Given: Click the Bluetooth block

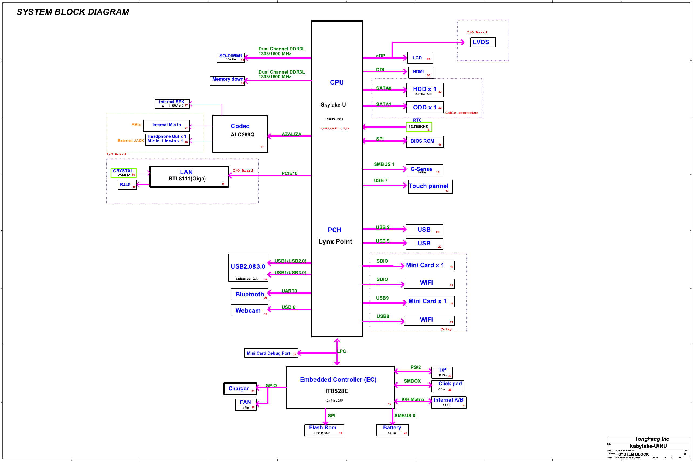Looking at the screenshot, I should pyautogui.click(x=249, y=294).
